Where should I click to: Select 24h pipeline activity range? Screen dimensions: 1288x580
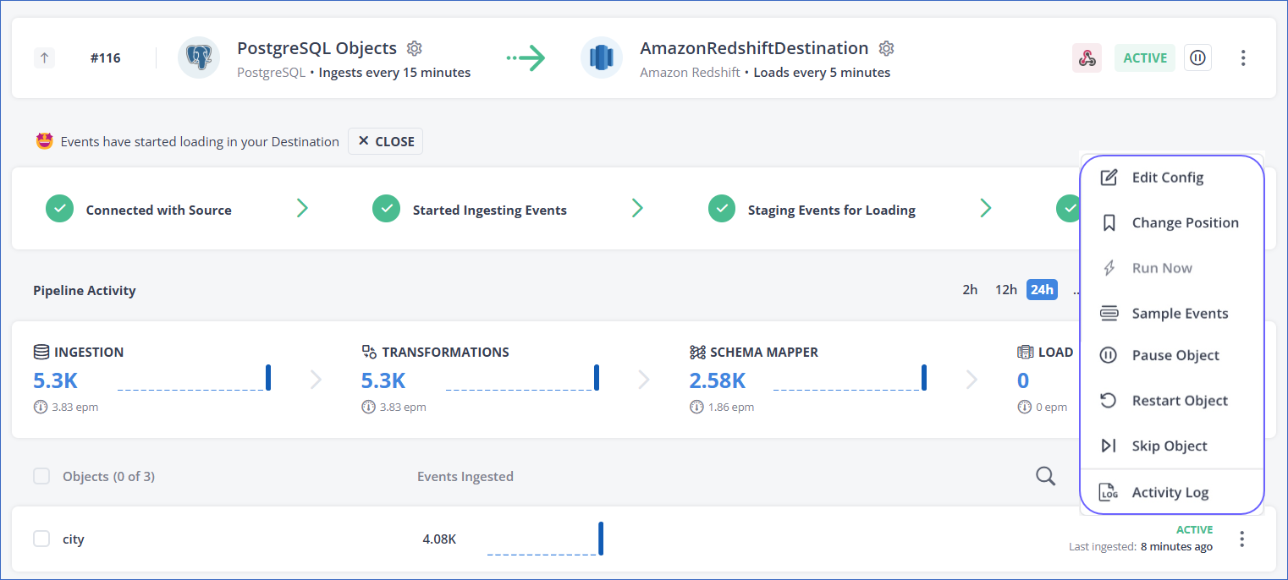1042,290
